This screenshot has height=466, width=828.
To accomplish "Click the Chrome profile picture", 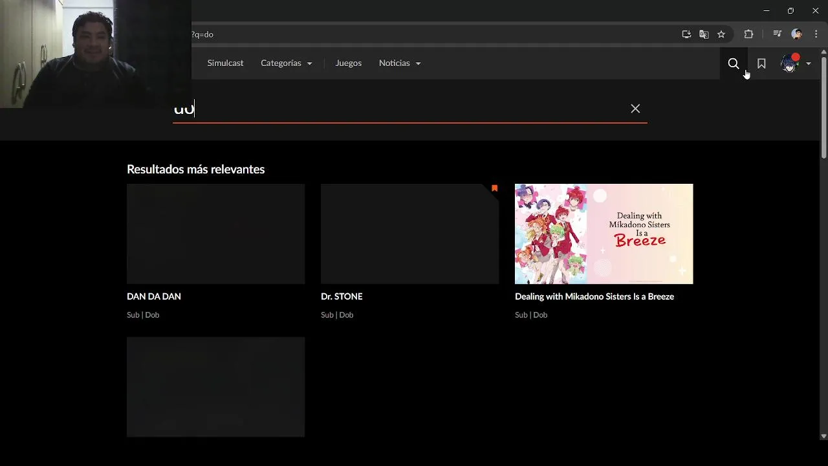I will [x=797, y=34].
